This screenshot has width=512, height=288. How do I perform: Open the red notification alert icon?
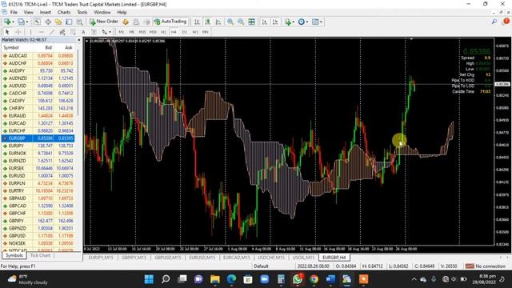(x=506, y=21)
